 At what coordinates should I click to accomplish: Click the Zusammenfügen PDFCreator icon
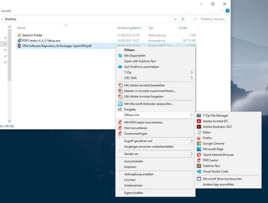tap(120, 134)
